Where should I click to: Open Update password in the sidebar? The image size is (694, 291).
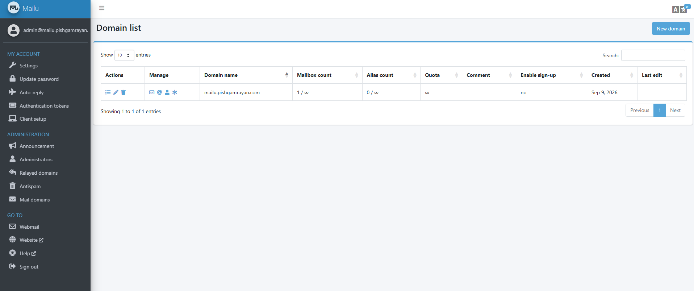coord(45,79)
